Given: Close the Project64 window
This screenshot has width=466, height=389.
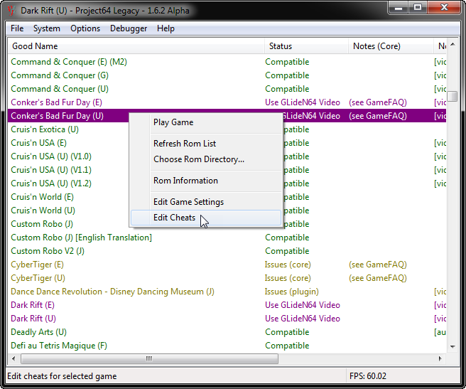Looking at the screenshot, I should [x=444, y=8].
